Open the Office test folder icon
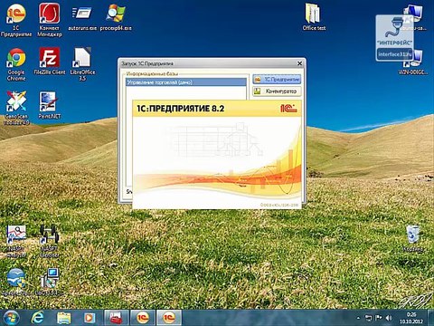Screen dimensions: 434x326 coord(314,17)
